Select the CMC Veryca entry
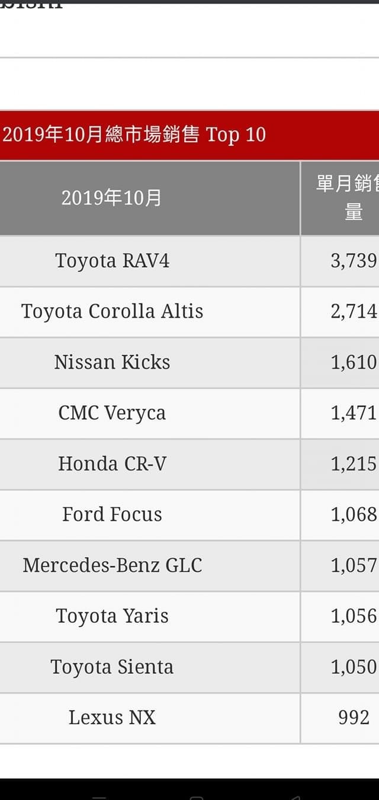Screen dimensions: 379x800 [x=113, y=413]
